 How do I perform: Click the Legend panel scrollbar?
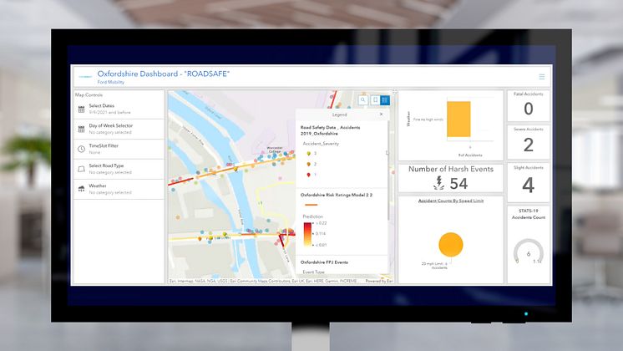coord(388,169)
